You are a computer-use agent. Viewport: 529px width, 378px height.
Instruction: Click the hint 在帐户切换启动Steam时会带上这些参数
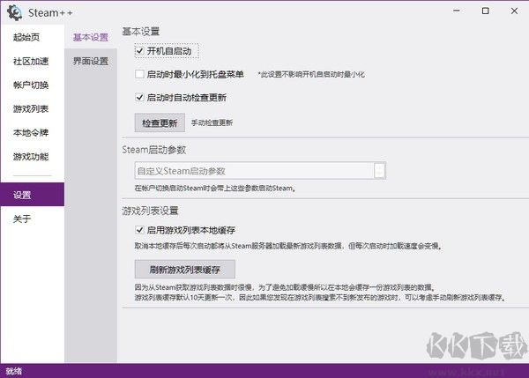click(215, 189)
